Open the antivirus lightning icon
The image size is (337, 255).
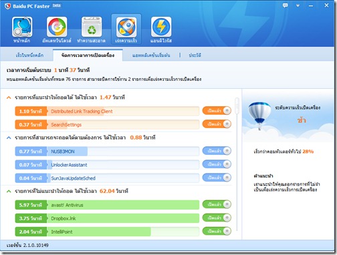pos(161,27)
